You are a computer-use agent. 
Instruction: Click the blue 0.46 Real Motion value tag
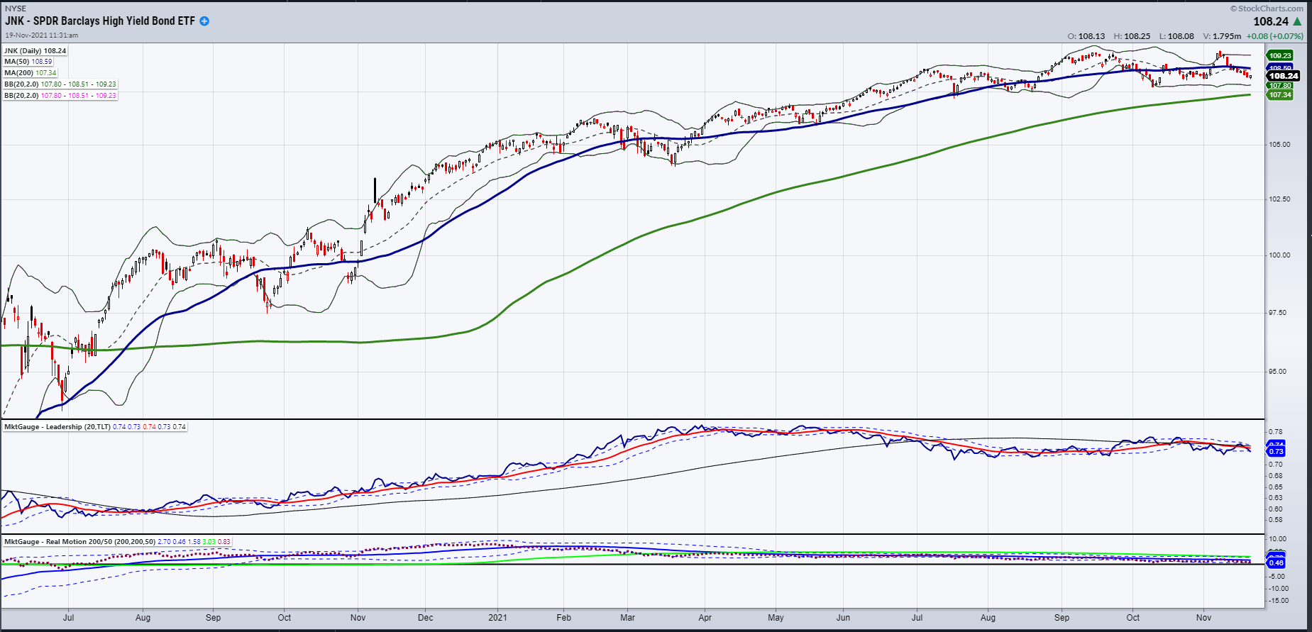point(1276,563)
